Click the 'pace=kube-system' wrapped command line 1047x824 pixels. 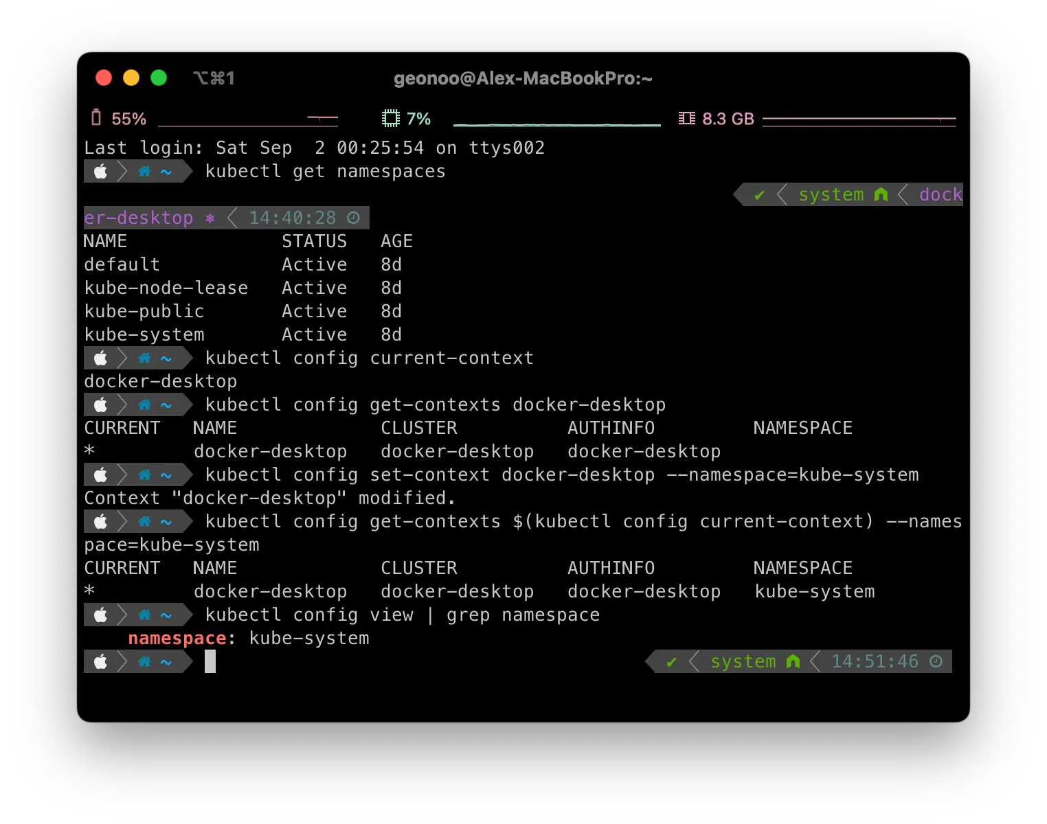[171, 545]
